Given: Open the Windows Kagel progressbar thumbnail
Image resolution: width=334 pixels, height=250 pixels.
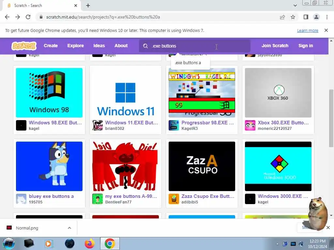Looking at the screenshot, I should (x=202, y=93).
